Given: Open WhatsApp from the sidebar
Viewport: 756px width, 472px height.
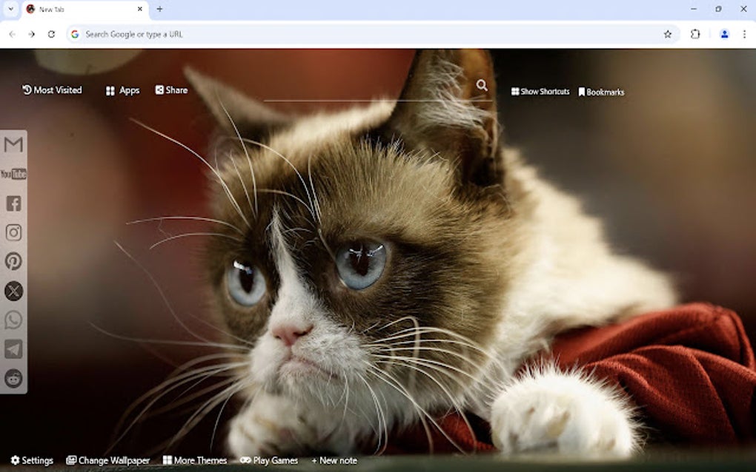Looking at the screenshot, I should (13, 320).
